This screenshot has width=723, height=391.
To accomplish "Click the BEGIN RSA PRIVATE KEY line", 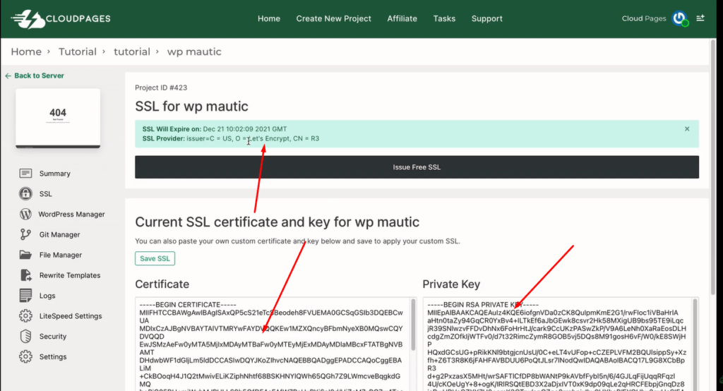I will pyautogui.click(x=483, y=305).
